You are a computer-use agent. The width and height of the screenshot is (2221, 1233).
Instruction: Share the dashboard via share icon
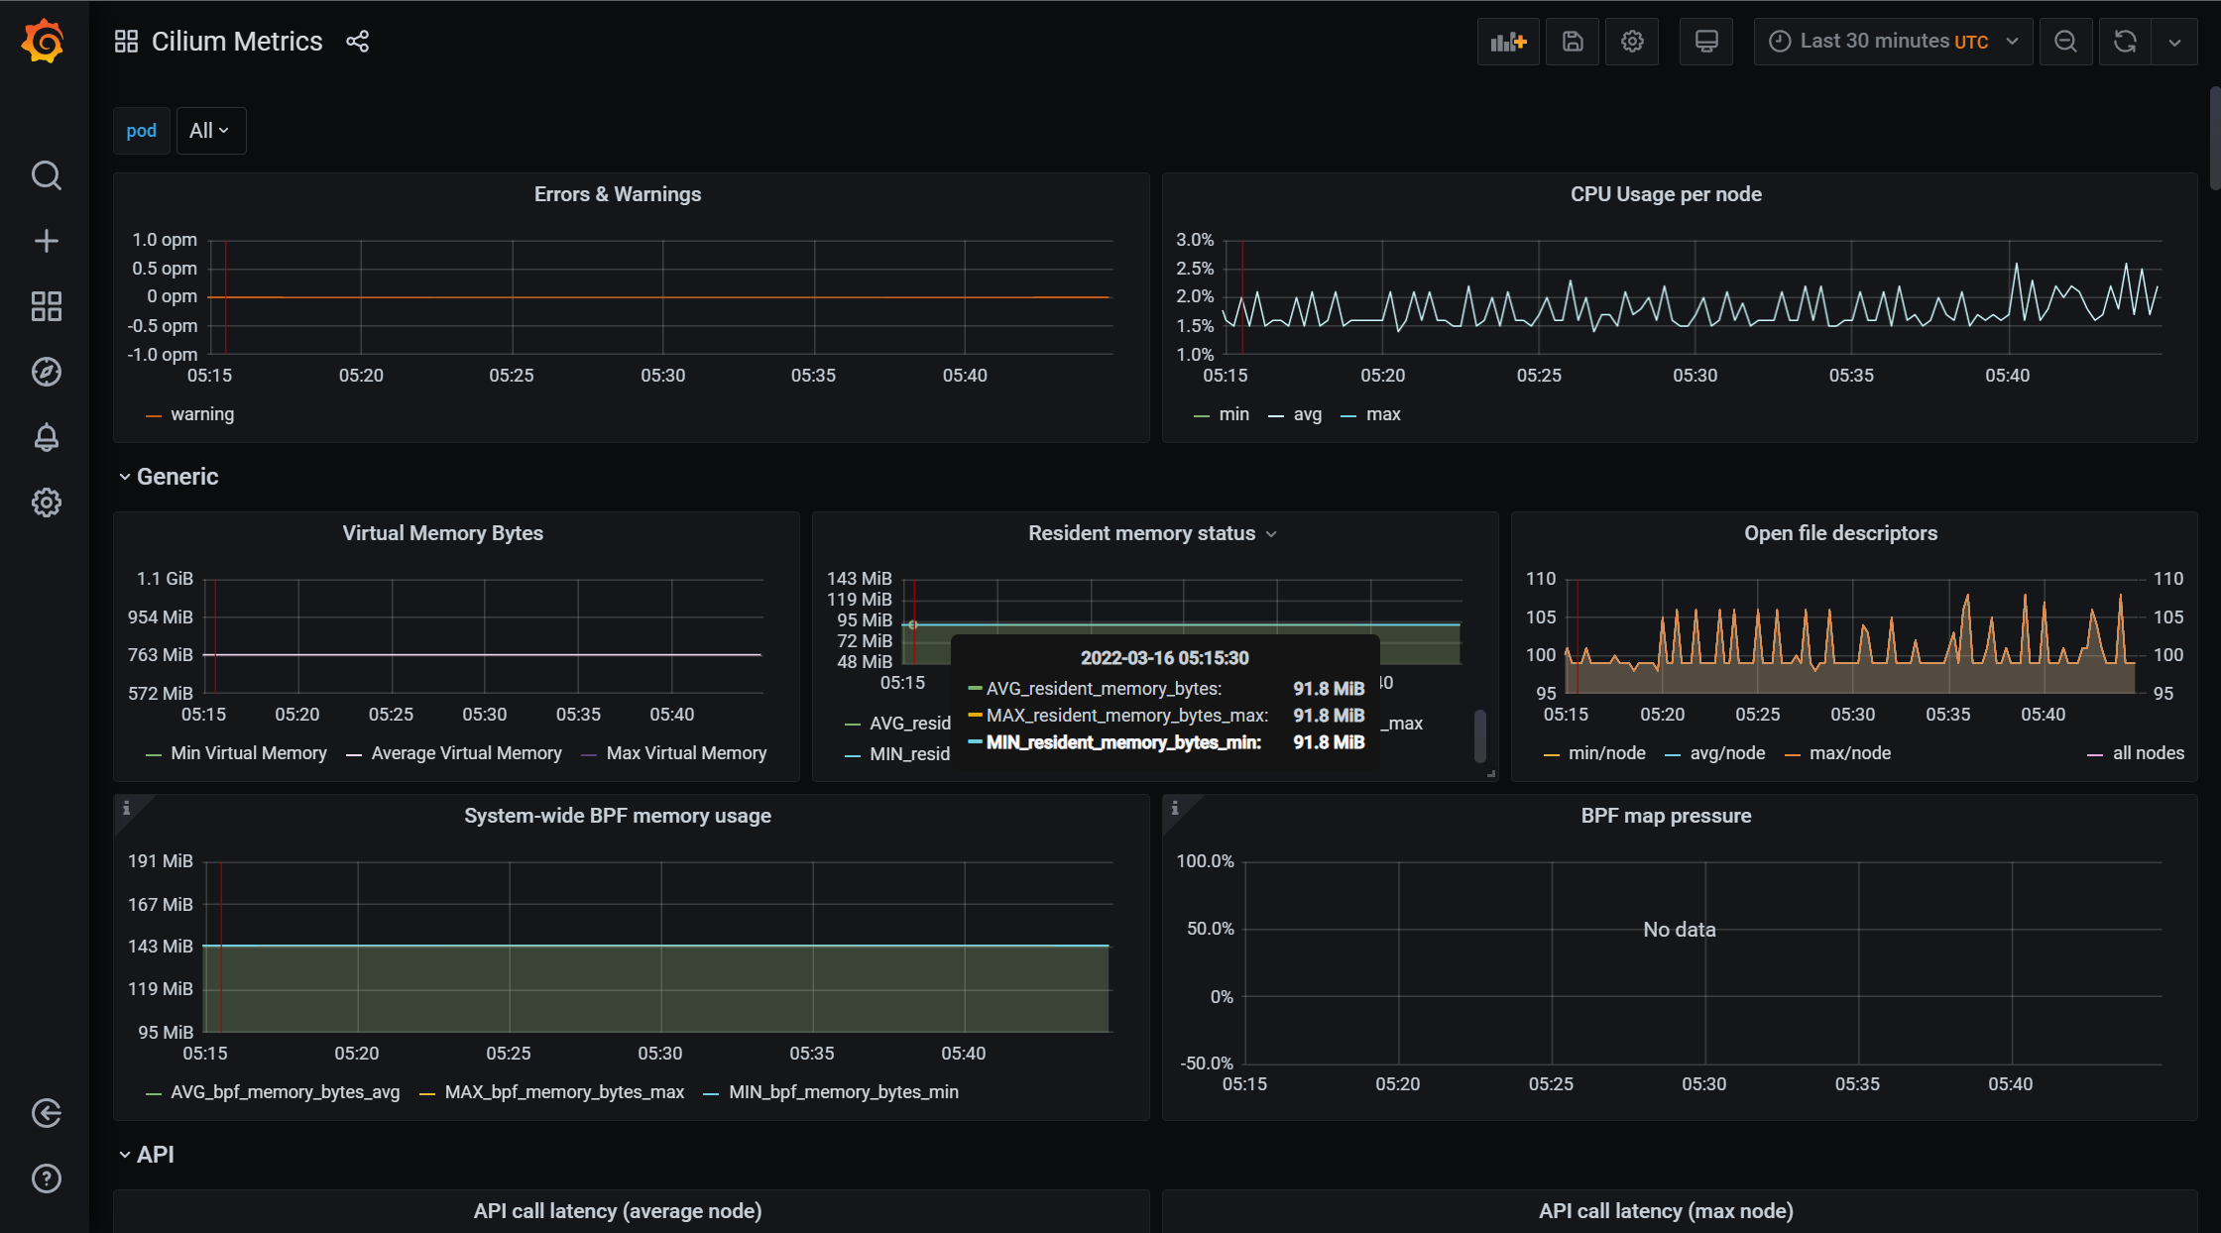(357, 42)
